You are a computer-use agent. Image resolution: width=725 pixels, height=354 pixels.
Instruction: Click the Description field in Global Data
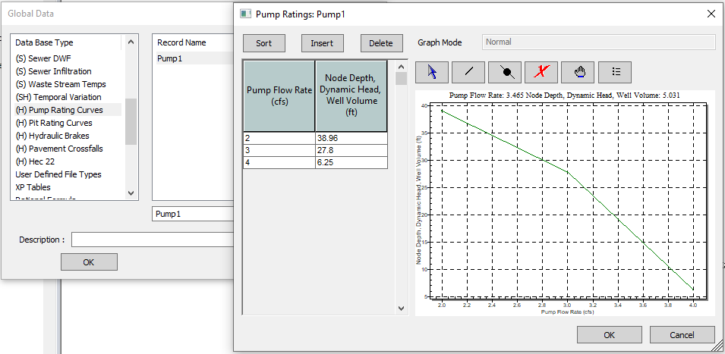(x=153, y=240)
